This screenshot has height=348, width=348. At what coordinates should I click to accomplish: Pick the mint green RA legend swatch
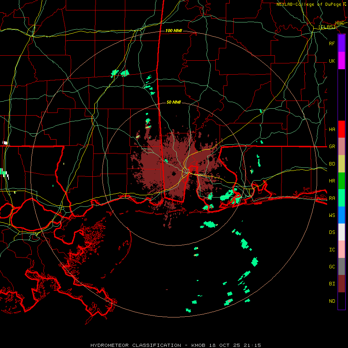coord(341,198)
